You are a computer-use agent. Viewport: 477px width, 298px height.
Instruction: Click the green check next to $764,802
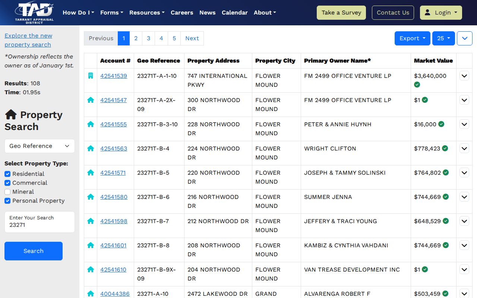446,172
